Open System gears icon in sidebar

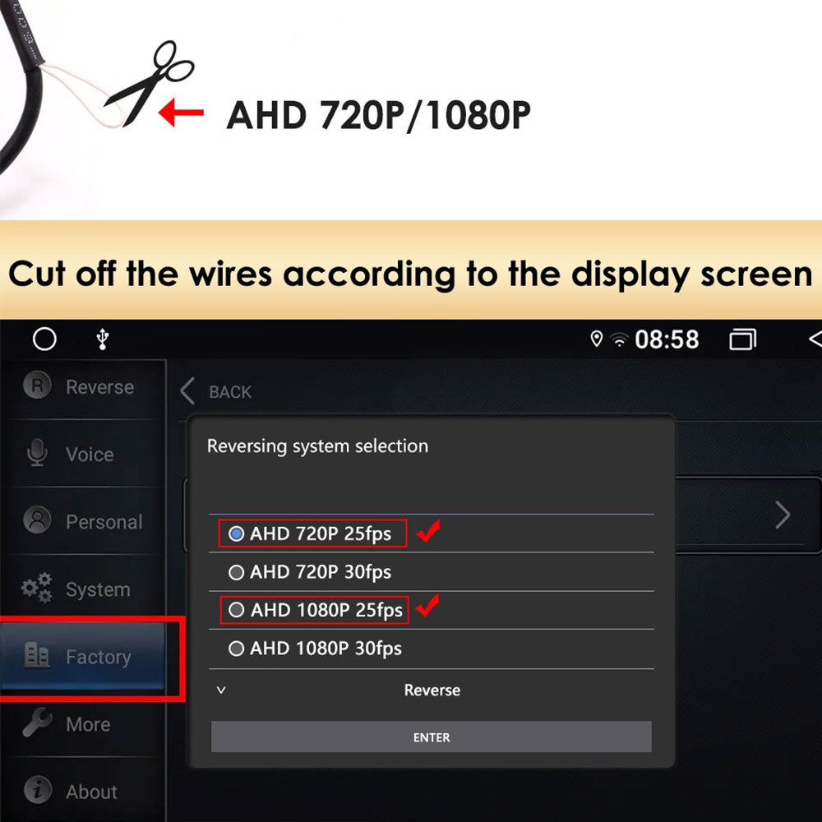pyautogui.click(x=37, y=588)
